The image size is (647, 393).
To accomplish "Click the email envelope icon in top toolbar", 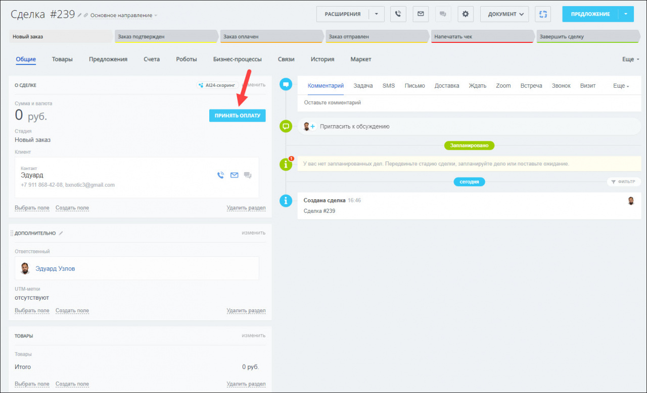I will coord(421,14).
